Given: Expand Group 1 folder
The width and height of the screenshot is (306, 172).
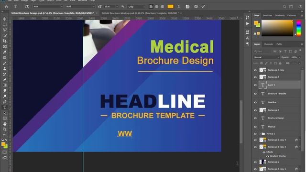Looking at the screenshot, I should click(260, 134).
